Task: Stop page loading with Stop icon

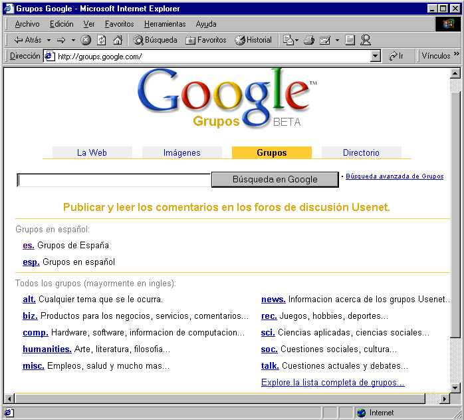Action: [x=86, y=40]
